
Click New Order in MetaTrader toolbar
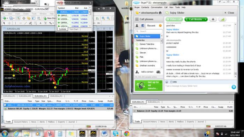click(49, 18)
